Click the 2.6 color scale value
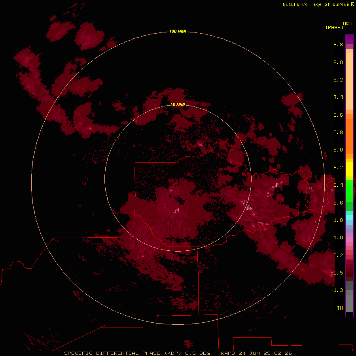The height and width of the screenshot is (356, 356). [338, 203]
